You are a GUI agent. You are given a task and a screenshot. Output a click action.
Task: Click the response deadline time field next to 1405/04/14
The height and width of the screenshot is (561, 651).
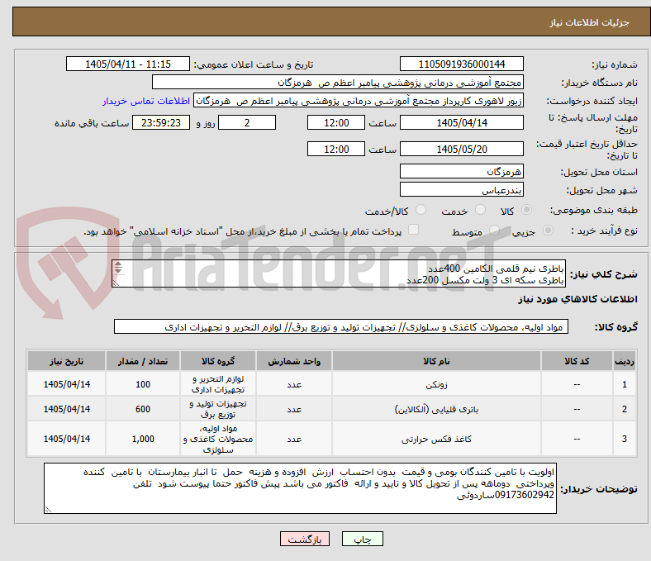[x=336, y=122]
